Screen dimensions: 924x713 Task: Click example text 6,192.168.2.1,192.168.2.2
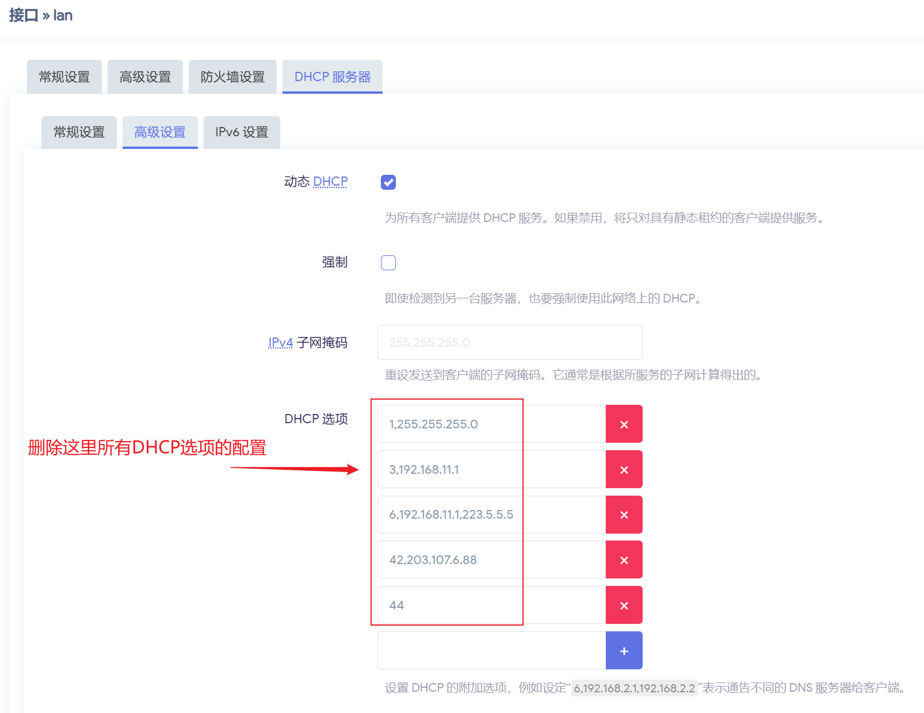pos(635,688)
